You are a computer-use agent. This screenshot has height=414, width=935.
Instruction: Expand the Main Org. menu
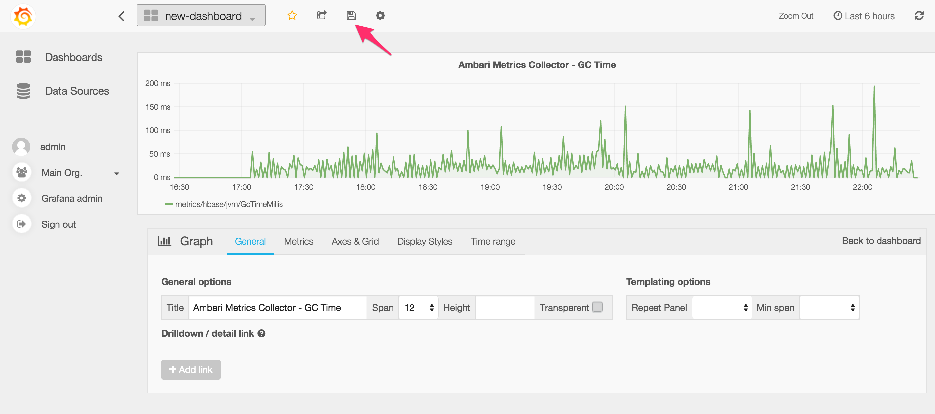pos(117,173)
